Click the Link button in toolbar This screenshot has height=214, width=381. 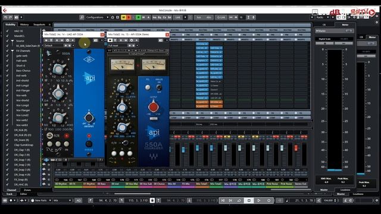[178, 17]
